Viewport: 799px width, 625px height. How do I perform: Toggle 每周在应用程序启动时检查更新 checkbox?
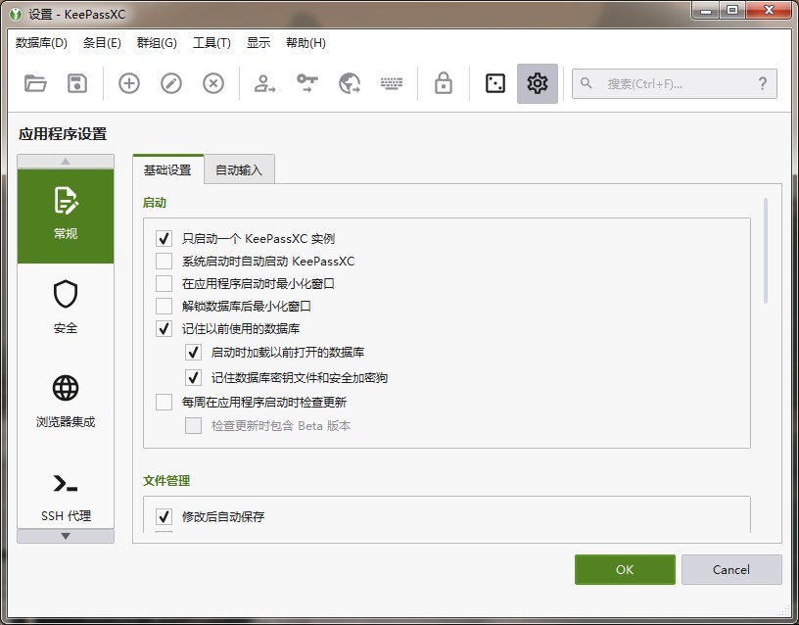coord(164,402)
